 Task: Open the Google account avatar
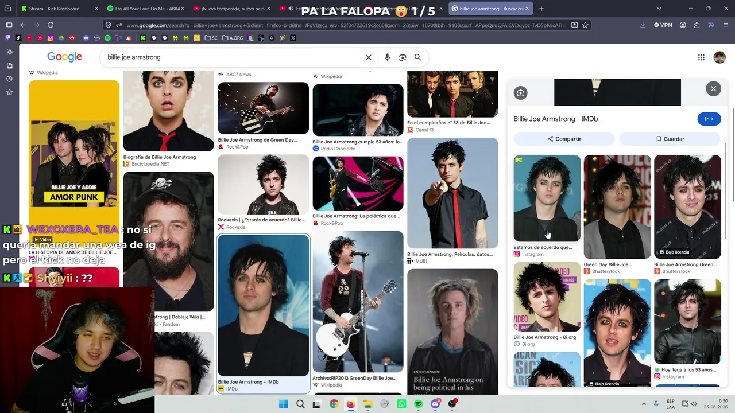point(719,57)
